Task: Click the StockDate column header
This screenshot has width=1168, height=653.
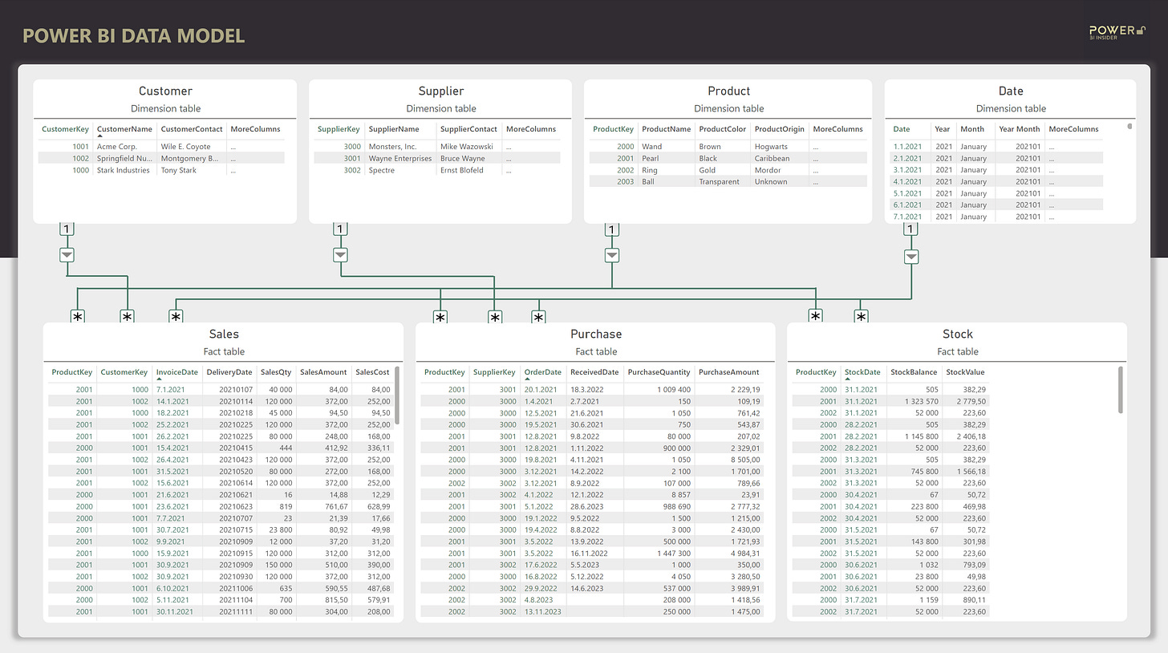Action: click(862, 372)
